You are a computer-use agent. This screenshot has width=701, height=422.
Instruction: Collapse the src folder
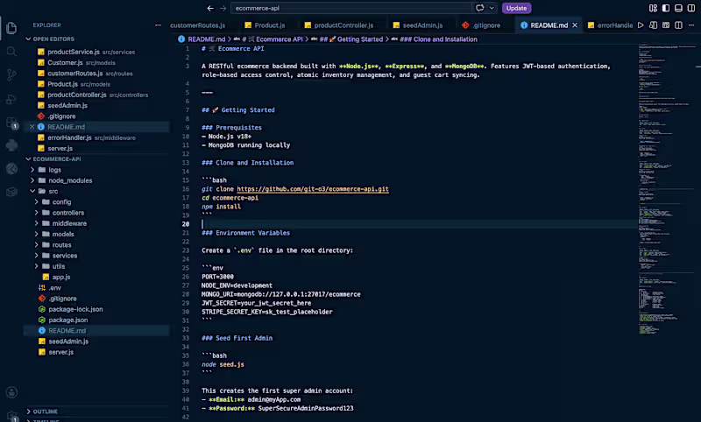point(32,191)
